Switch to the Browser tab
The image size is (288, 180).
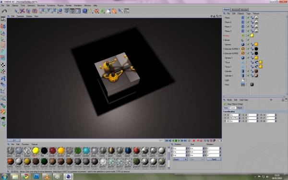(x=244, y=10)
